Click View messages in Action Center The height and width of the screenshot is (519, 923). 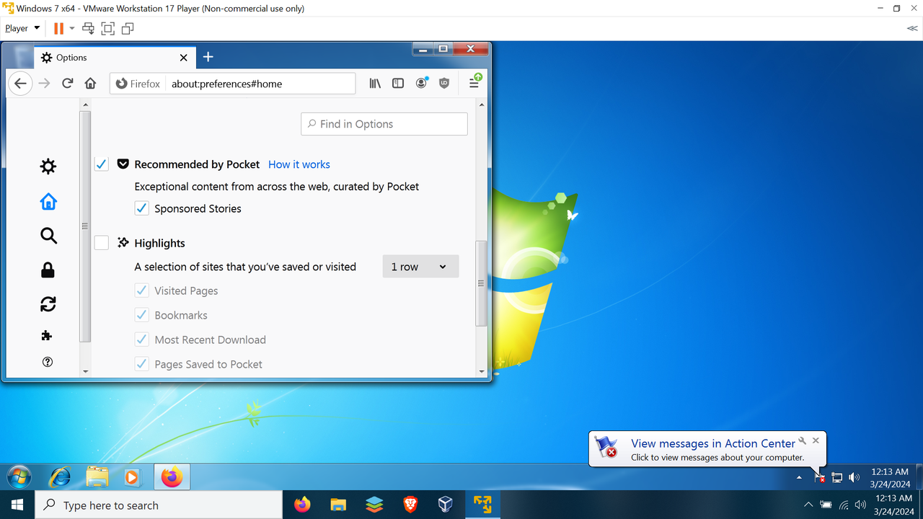[x=712, y=443]
